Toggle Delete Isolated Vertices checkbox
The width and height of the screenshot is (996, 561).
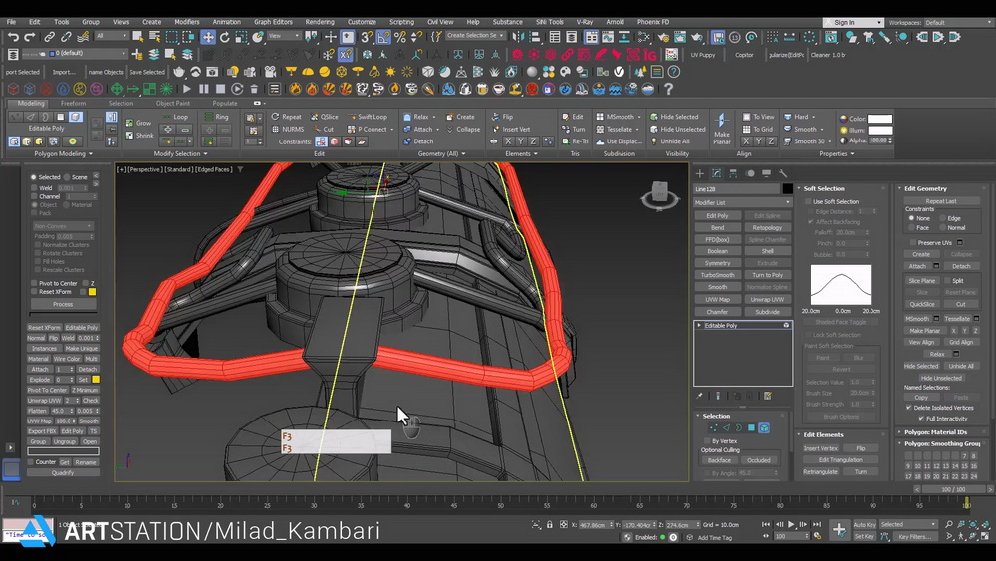909,408
